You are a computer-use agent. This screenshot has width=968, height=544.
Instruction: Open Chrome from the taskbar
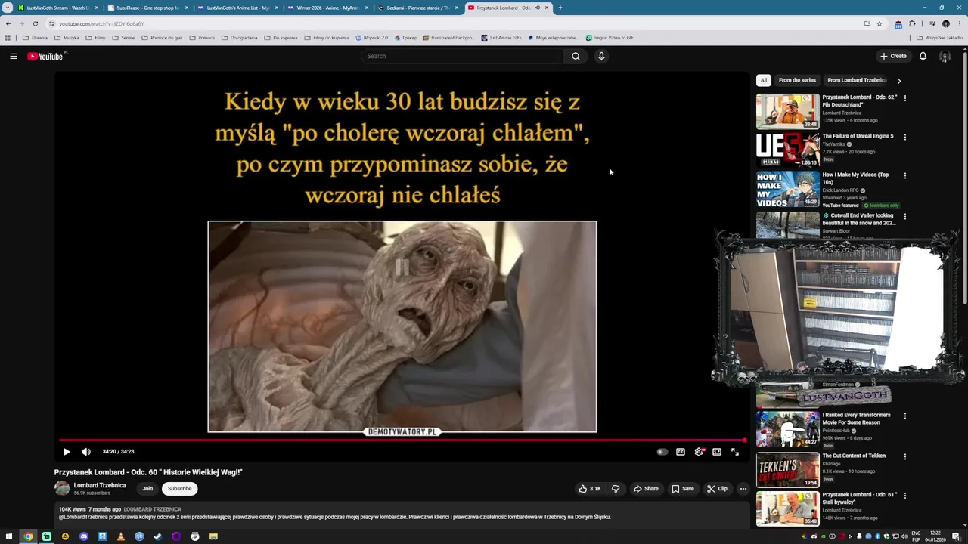(28, 536)
